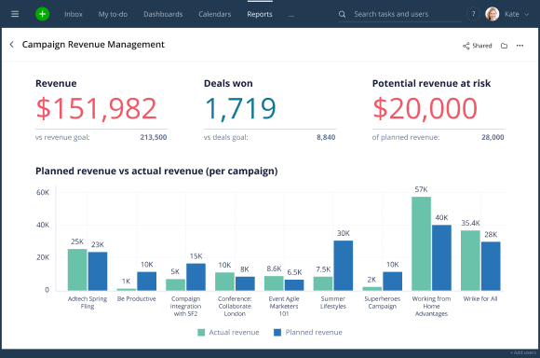The width and height of the screenshot is (540, 358).
Task: Click the Summer Lifestyles 30K planned bar
Action: pyautogui.click(x=343, y=266)
